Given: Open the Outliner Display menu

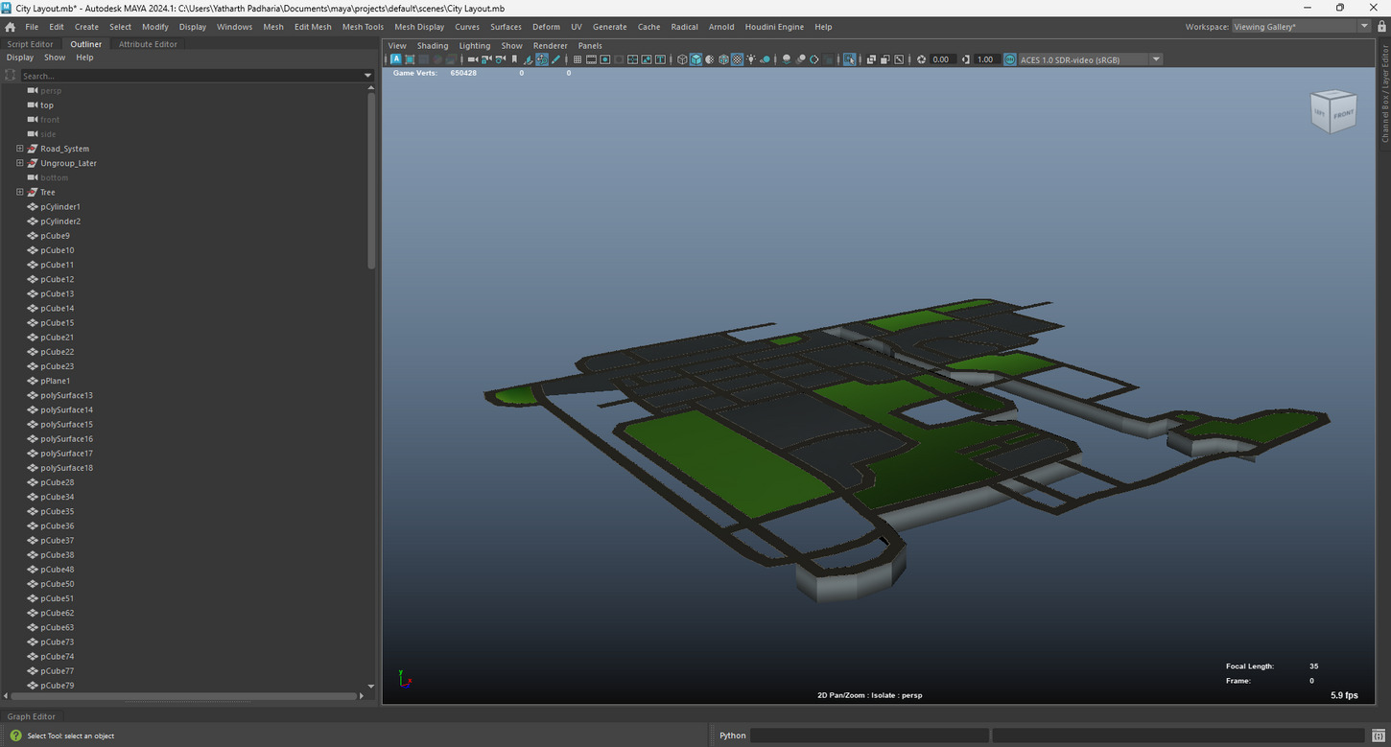Looking at the screenshot, I should point(20,58).
